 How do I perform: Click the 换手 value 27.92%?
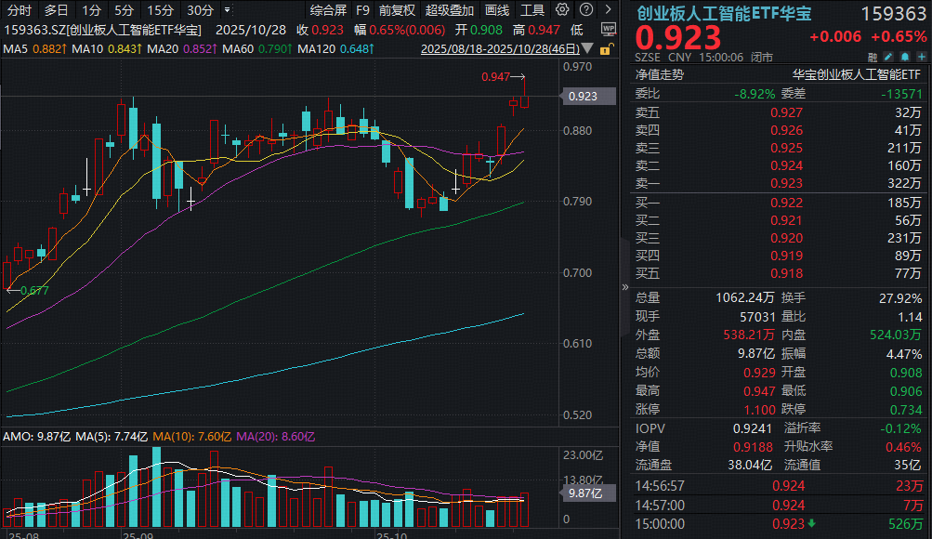coord(900,297)
